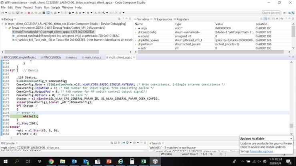Close the Updates Available notification
296x166 pixels.
[291, 138]
